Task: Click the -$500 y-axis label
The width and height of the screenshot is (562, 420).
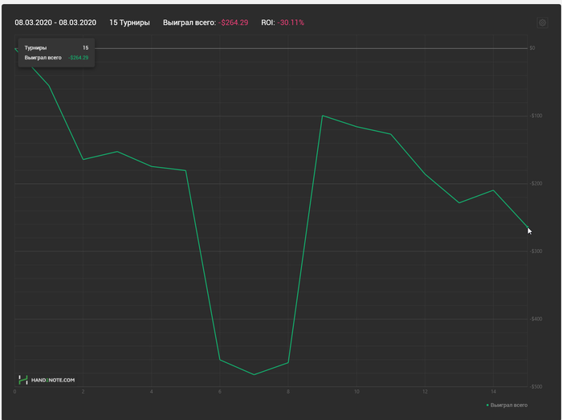Action: 536,386
